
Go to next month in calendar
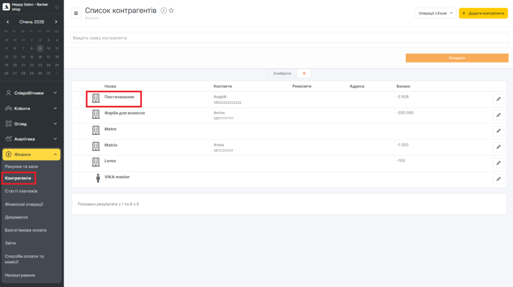56,22
